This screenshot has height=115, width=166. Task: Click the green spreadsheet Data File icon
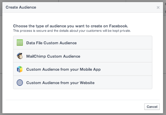(20, 42)
